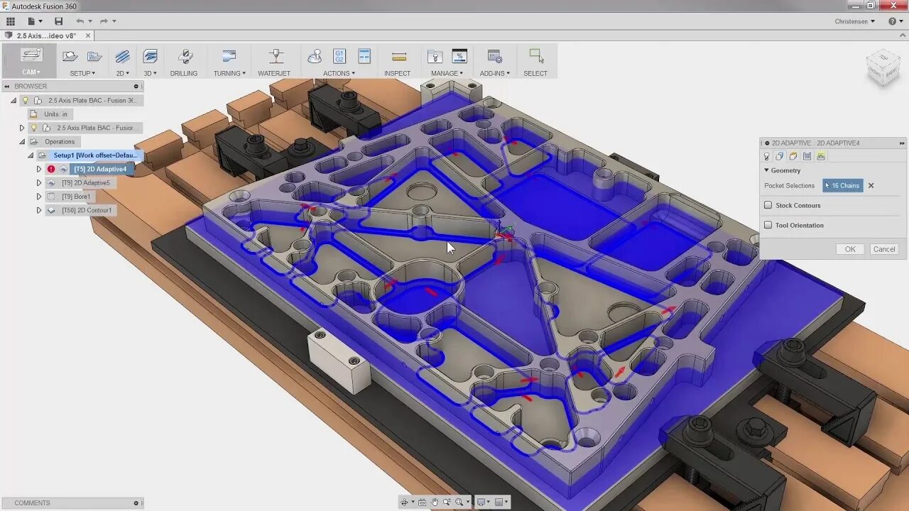Clear pocket selections with the X

coord(871,186)
